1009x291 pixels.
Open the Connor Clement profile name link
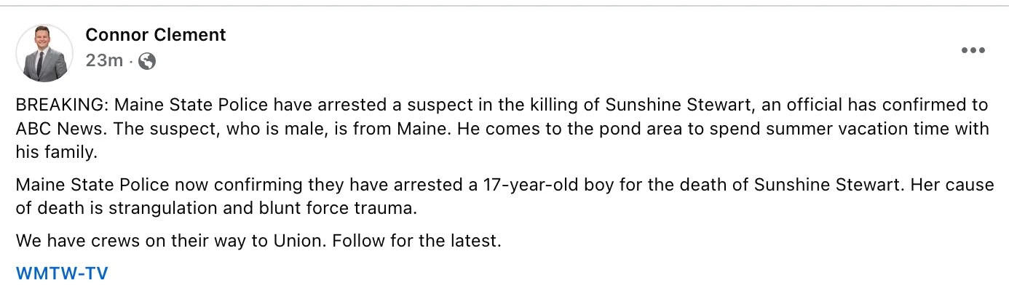tap(156, 34)
